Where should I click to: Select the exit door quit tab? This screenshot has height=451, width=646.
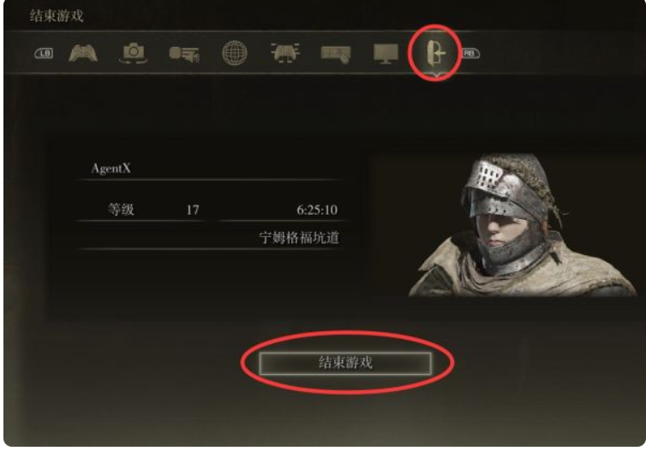(x=436, y=53)
